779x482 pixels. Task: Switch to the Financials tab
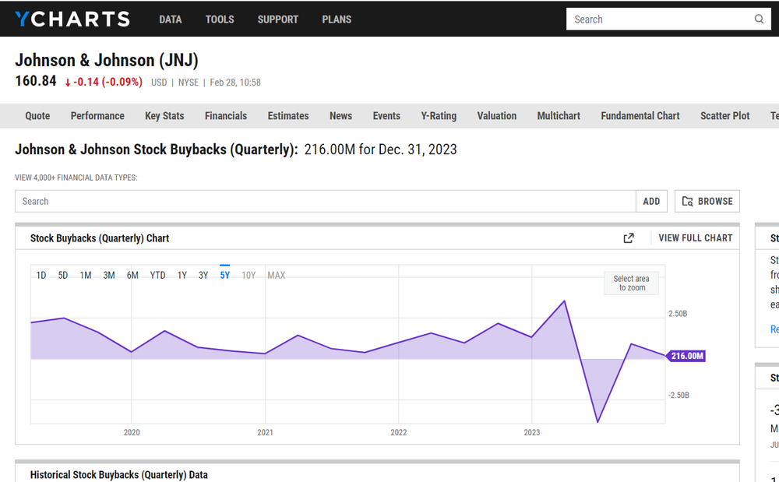click(x=226, y=116)
